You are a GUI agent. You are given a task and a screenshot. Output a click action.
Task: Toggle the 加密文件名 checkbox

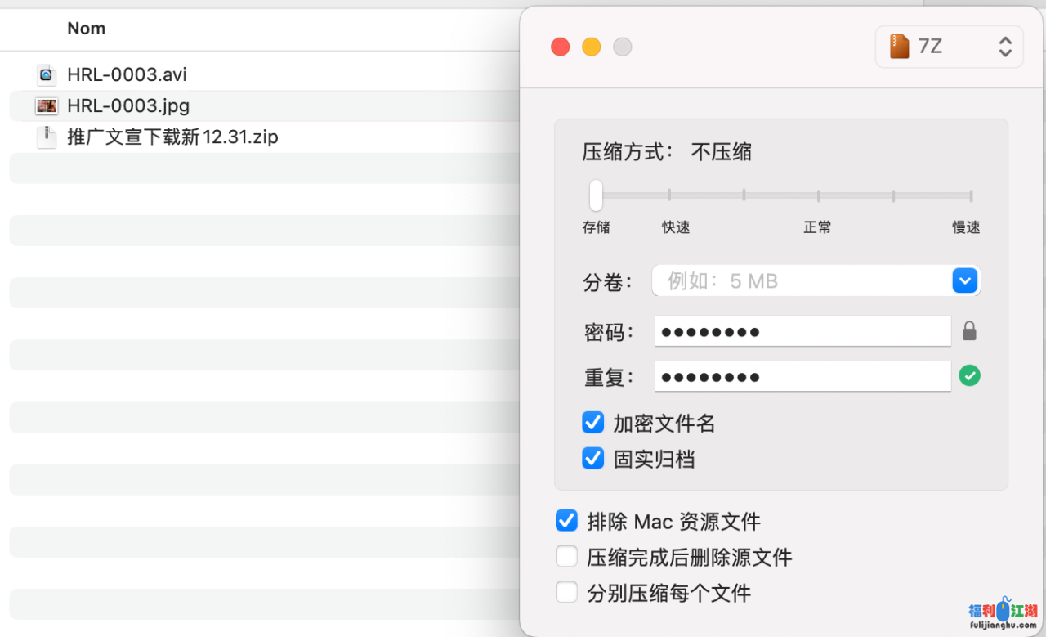tap(592, 423)
